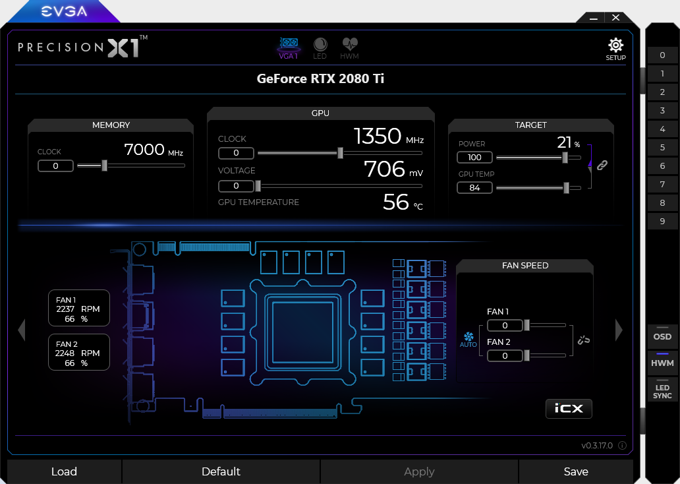This screenshot has width=680, height=484.
Task: Click the iCX badge
Action: (569, 408)
